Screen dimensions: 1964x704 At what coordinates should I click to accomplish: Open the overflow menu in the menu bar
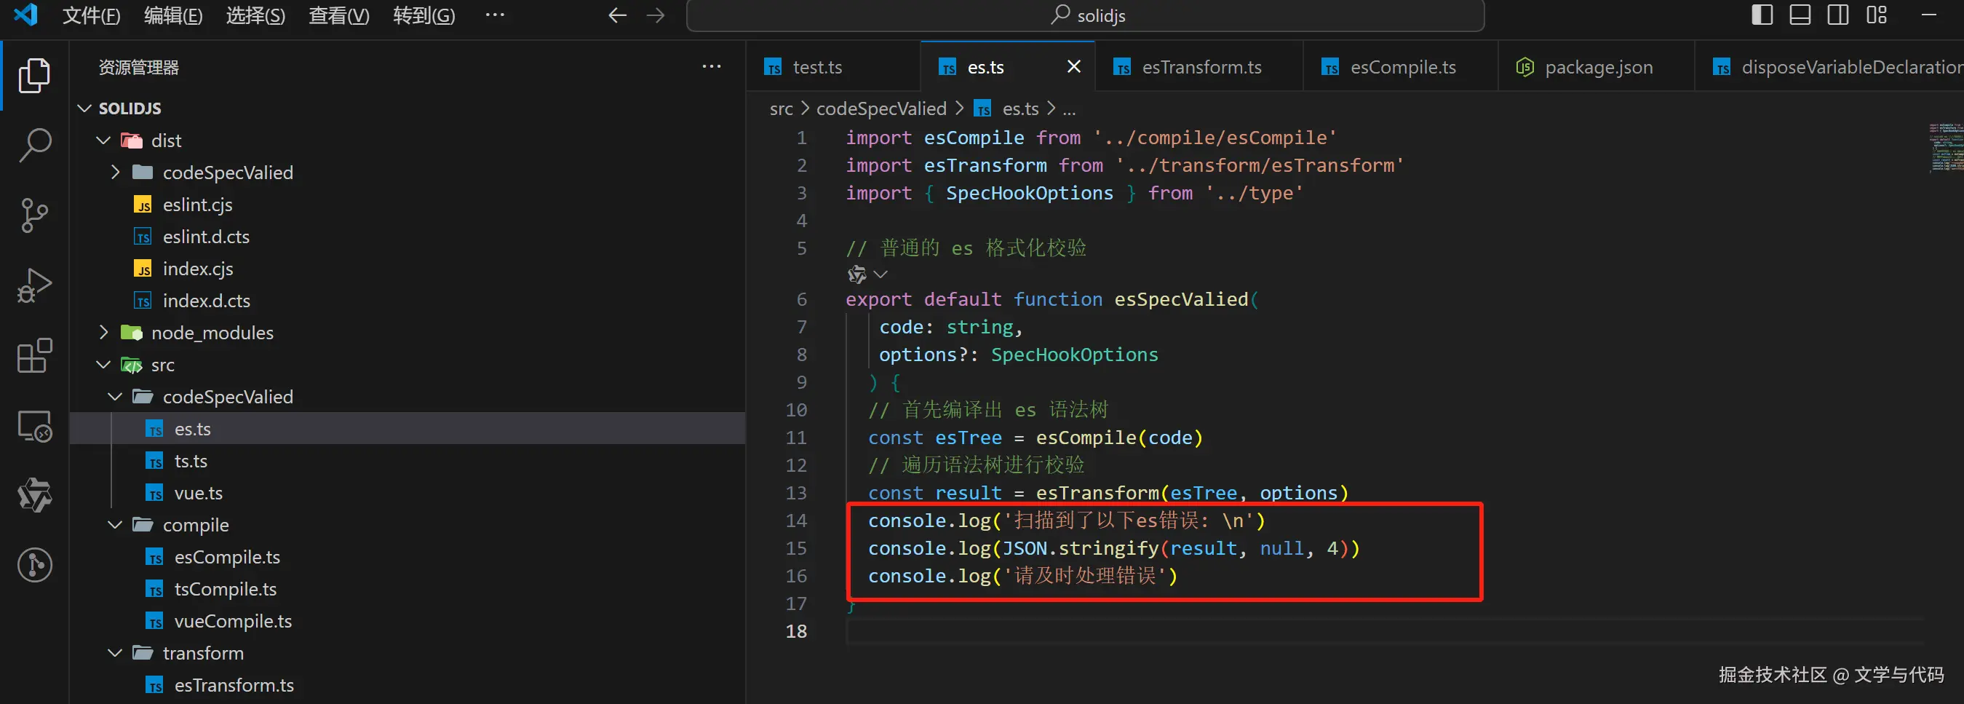tap(495, 15)
